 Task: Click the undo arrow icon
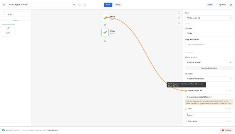80,5
